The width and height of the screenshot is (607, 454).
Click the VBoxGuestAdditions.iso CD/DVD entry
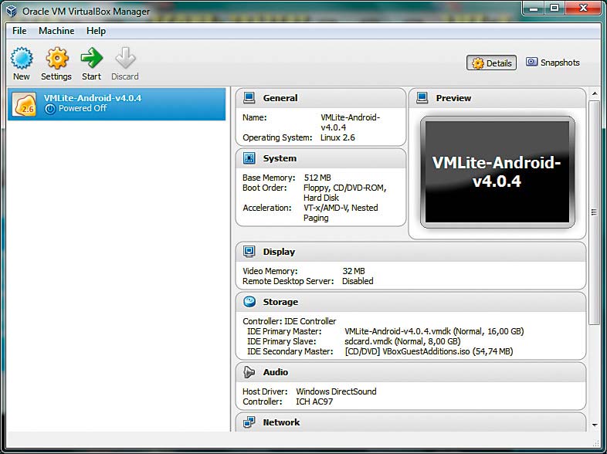coord(429,351)
